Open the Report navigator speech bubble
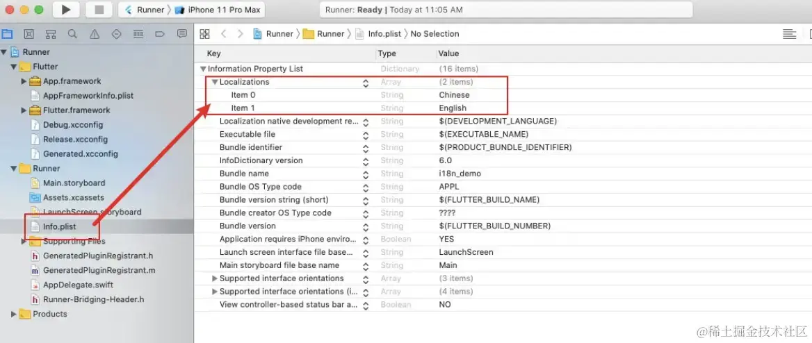 click(x=181, y=34)
